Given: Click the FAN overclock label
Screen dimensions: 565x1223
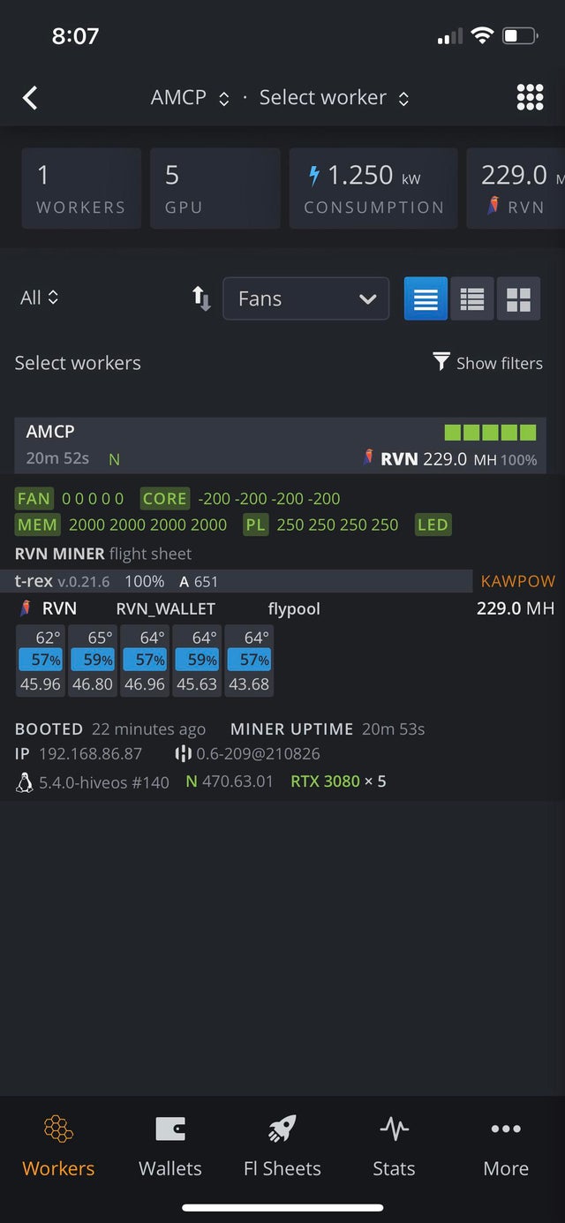Looking at the screenshot, I should click(34, 499).
